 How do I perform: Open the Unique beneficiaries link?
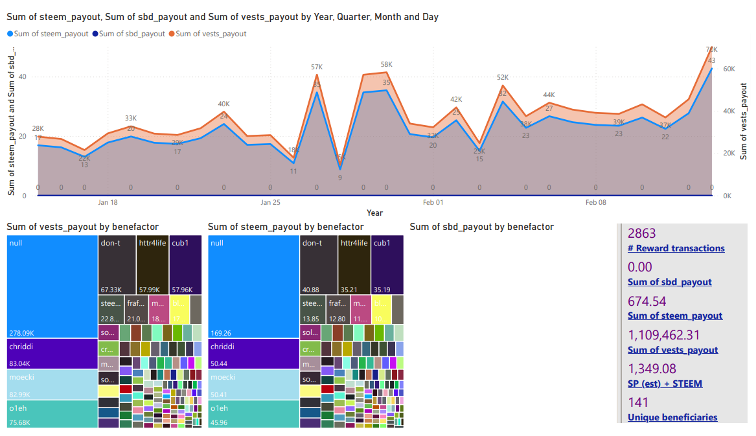(672, 418)
